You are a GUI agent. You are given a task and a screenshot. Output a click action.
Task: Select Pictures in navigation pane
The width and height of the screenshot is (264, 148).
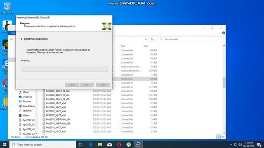(x=26, y=102)
